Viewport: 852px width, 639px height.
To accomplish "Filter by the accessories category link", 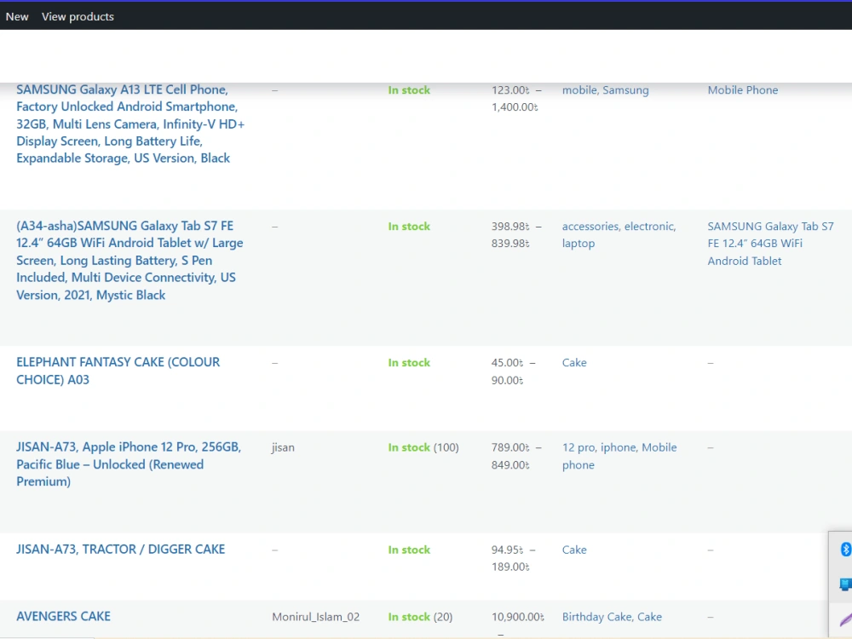I will [590, 227].
